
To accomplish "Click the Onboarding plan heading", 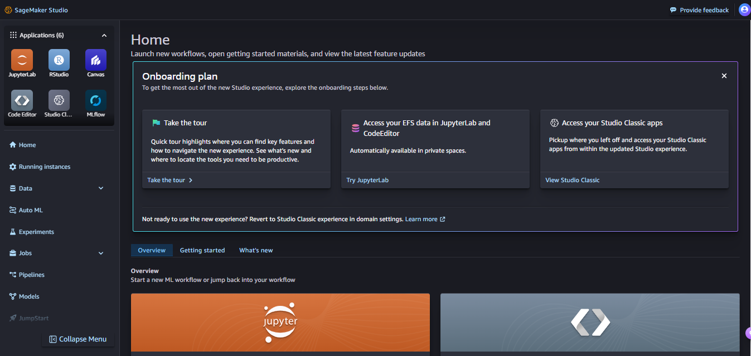I will pyautogui.click(x=180, y=76).
